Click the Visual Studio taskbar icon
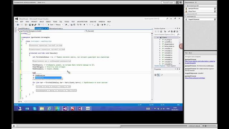The height and width of the screenshot is (129, 229). [x=65, y=109]
